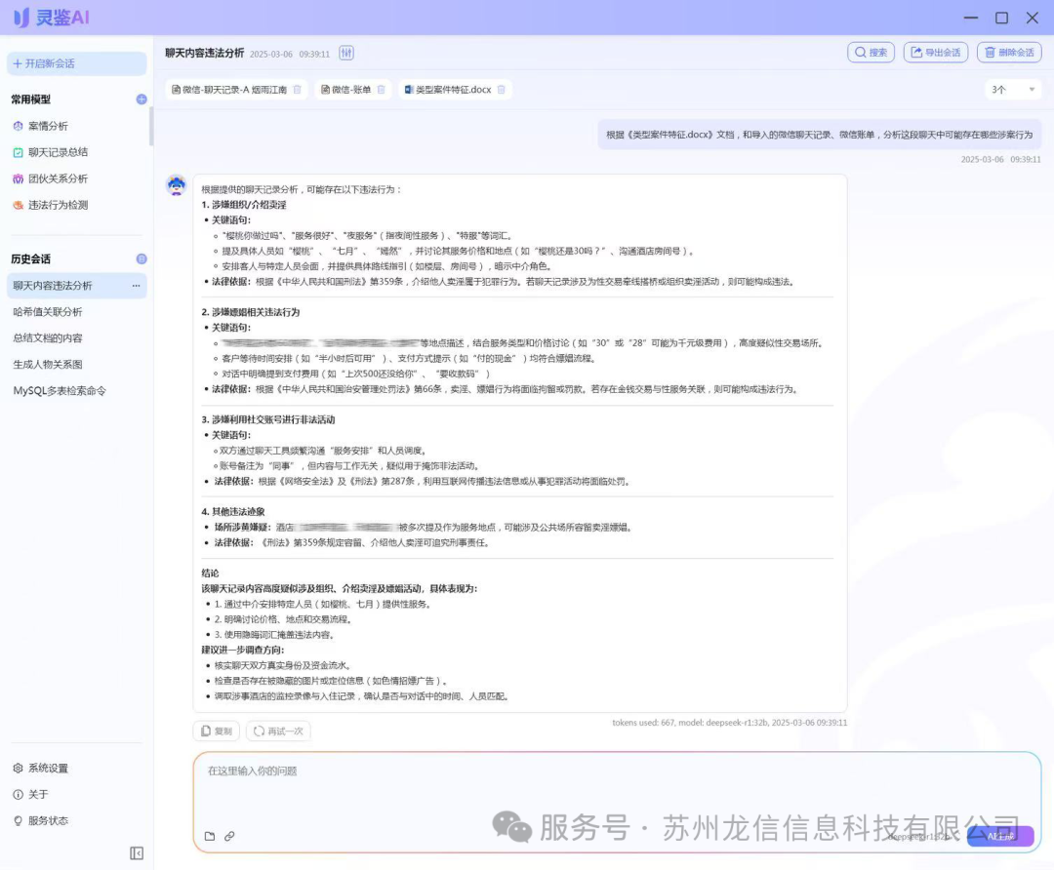Image resolution: width=1054 pixels, height=870 pixels.
Task: Click the folder icon in the input box
Action: pos(210,836)
